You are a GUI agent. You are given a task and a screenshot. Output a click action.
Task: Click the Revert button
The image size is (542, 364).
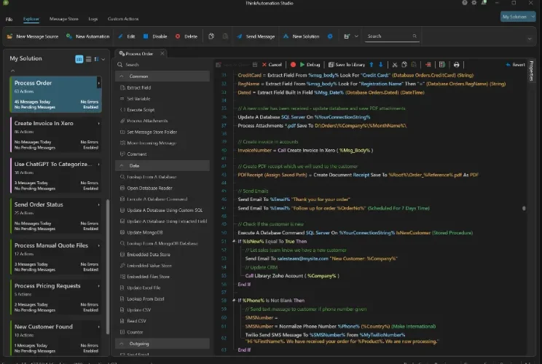point(515,65)
